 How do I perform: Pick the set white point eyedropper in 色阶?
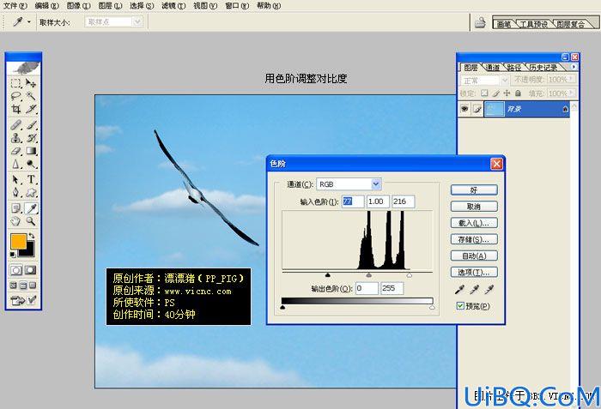(x=489, y=290)
